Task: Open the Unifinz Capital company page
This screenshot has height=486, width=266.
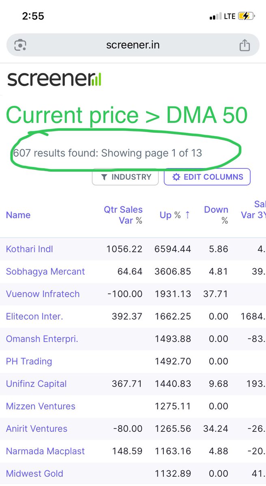Action: point(36,384)
